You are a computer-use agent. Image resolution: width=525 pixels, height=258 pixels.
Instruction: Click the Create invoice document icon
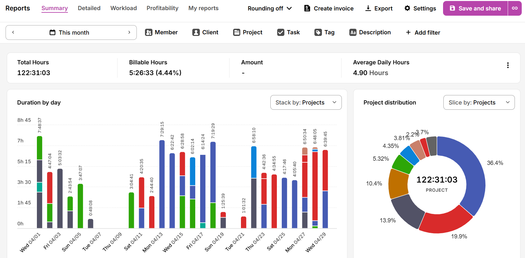coord(307,8)
